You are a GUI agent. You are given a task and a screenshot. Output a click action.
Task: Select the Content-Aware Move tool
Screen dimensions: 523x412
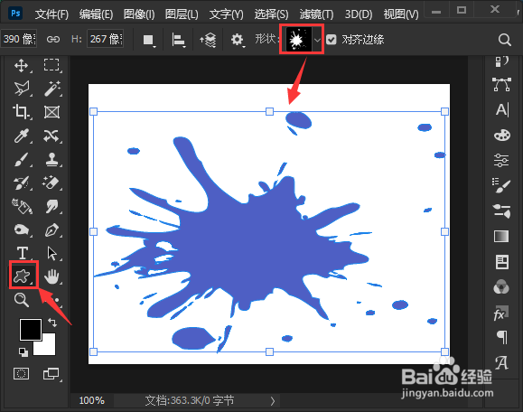coord(51,136)
